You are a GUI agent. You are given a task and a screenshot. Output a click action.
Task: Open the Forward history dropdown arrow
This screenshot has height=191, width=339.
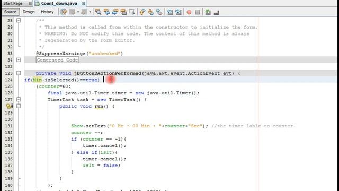(90, 12)
